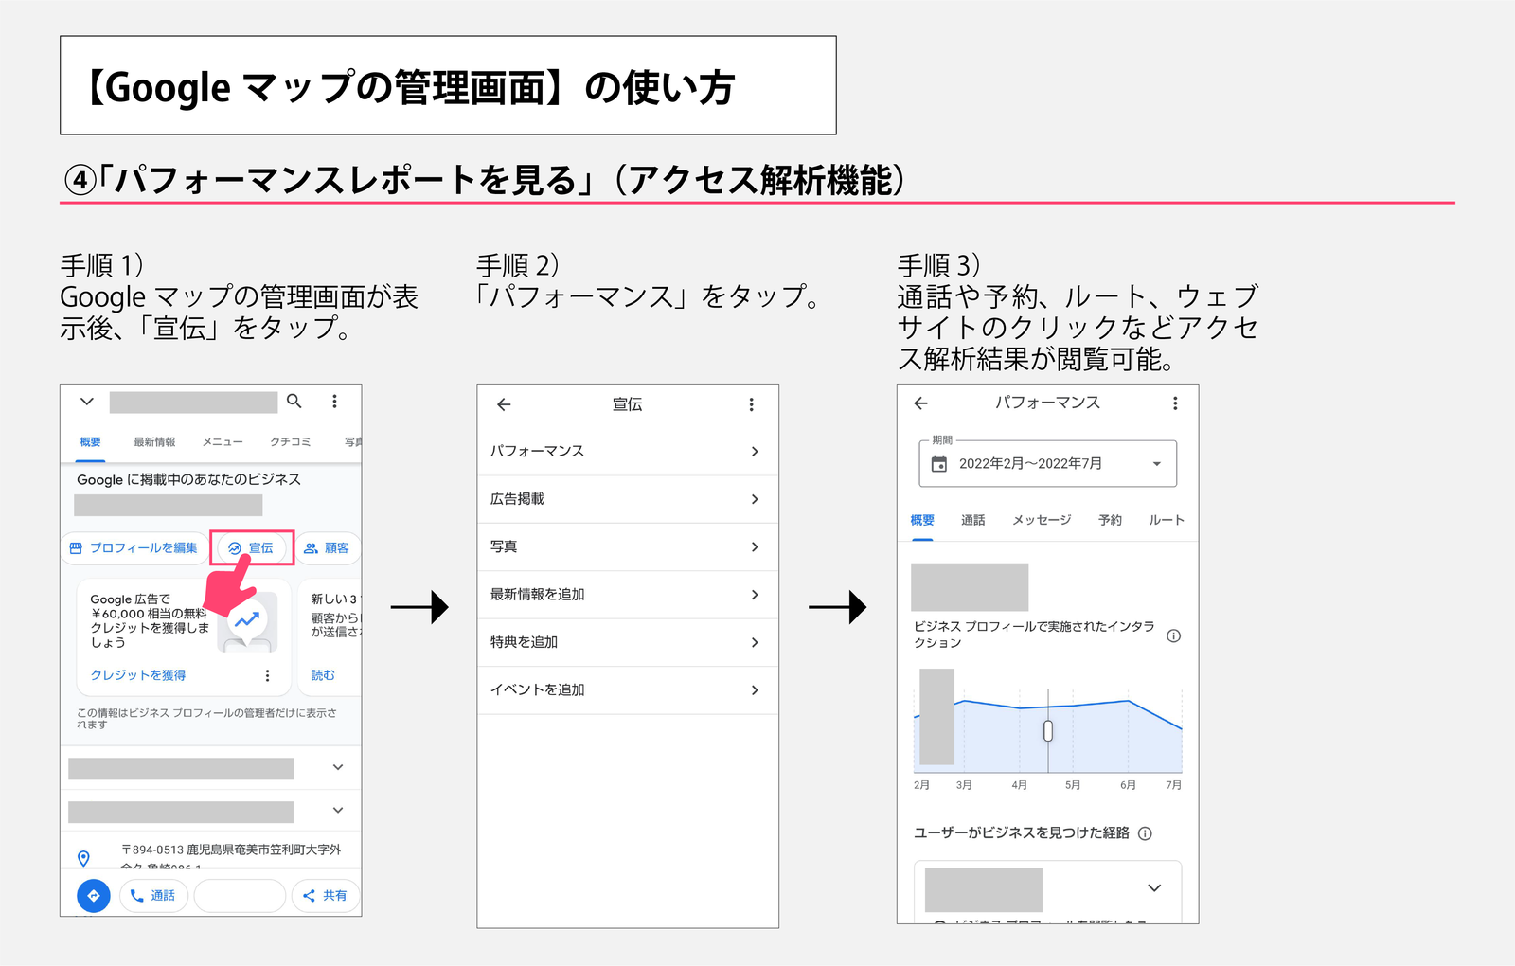
Task: Open the 広告掲載 row
Action: click(x=628, y=499)
